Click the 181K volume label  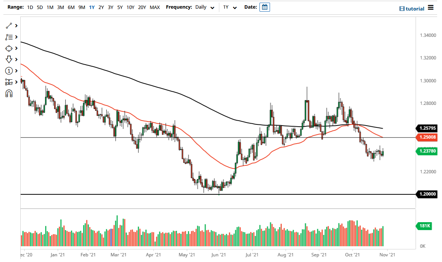pos(424,226)
